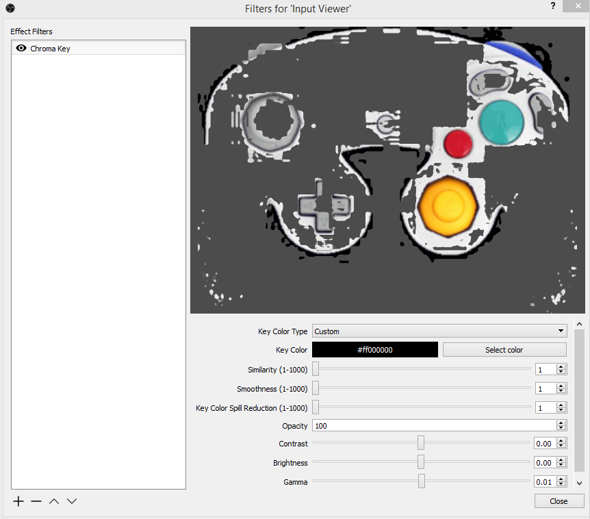Image resolution: width=590 pixels, height=519 pixels.
Task: Remove selected filter with minus icon
Action: click(x=36, y=501)
